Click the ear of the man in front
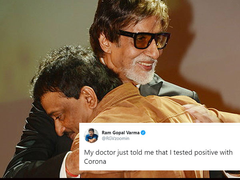Viewport: 240px width, 180px height. point(90,97)
